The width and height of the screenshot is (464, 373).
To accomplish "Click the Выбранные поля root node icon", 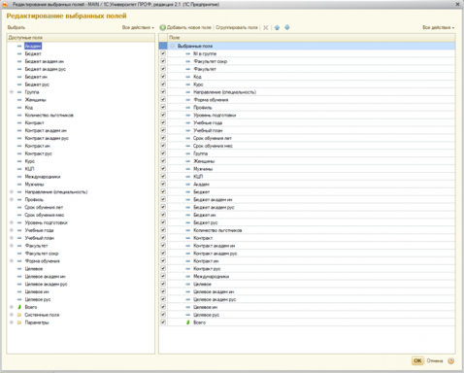I will [x=173, y=46].
